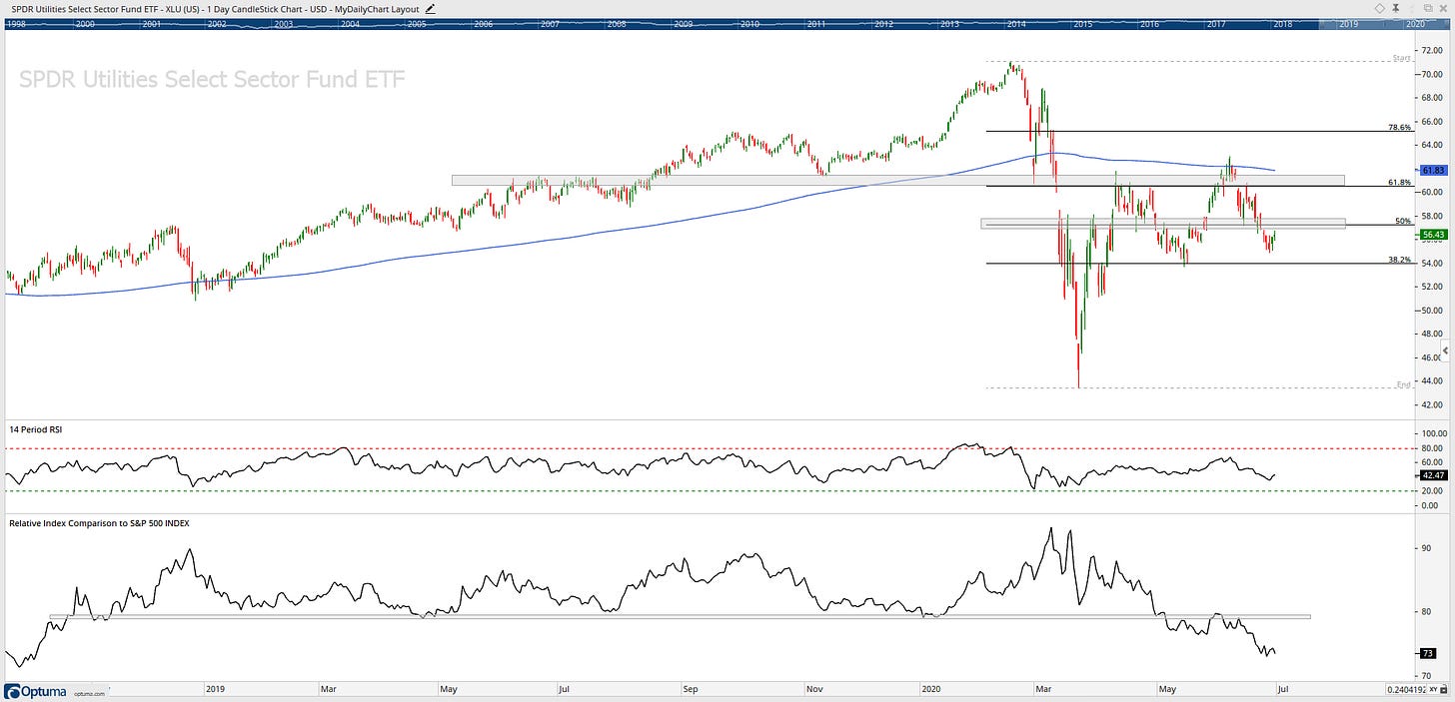Click the Optuma logo at bottom left
The width and height of the screenshot is (1455, 702).
[x=37, y=690]
